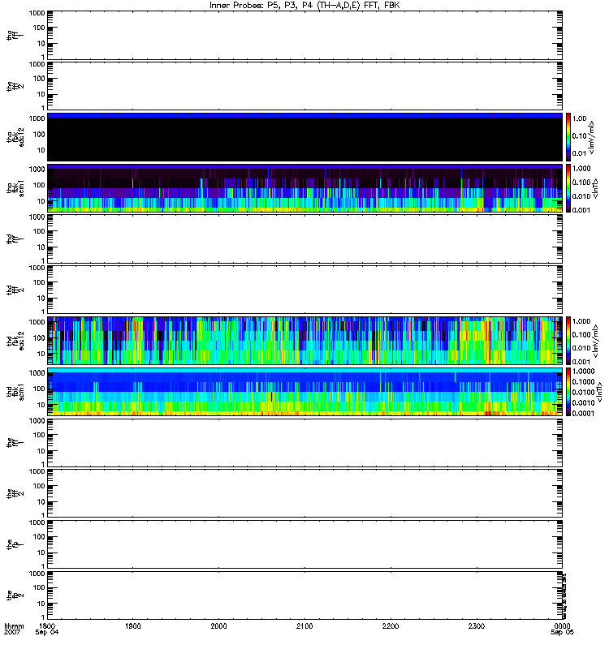The height and width of the screenshot is (649, 609).
Task: Click the thd edc12 mV/m color bar
Action: coord(568,341)
